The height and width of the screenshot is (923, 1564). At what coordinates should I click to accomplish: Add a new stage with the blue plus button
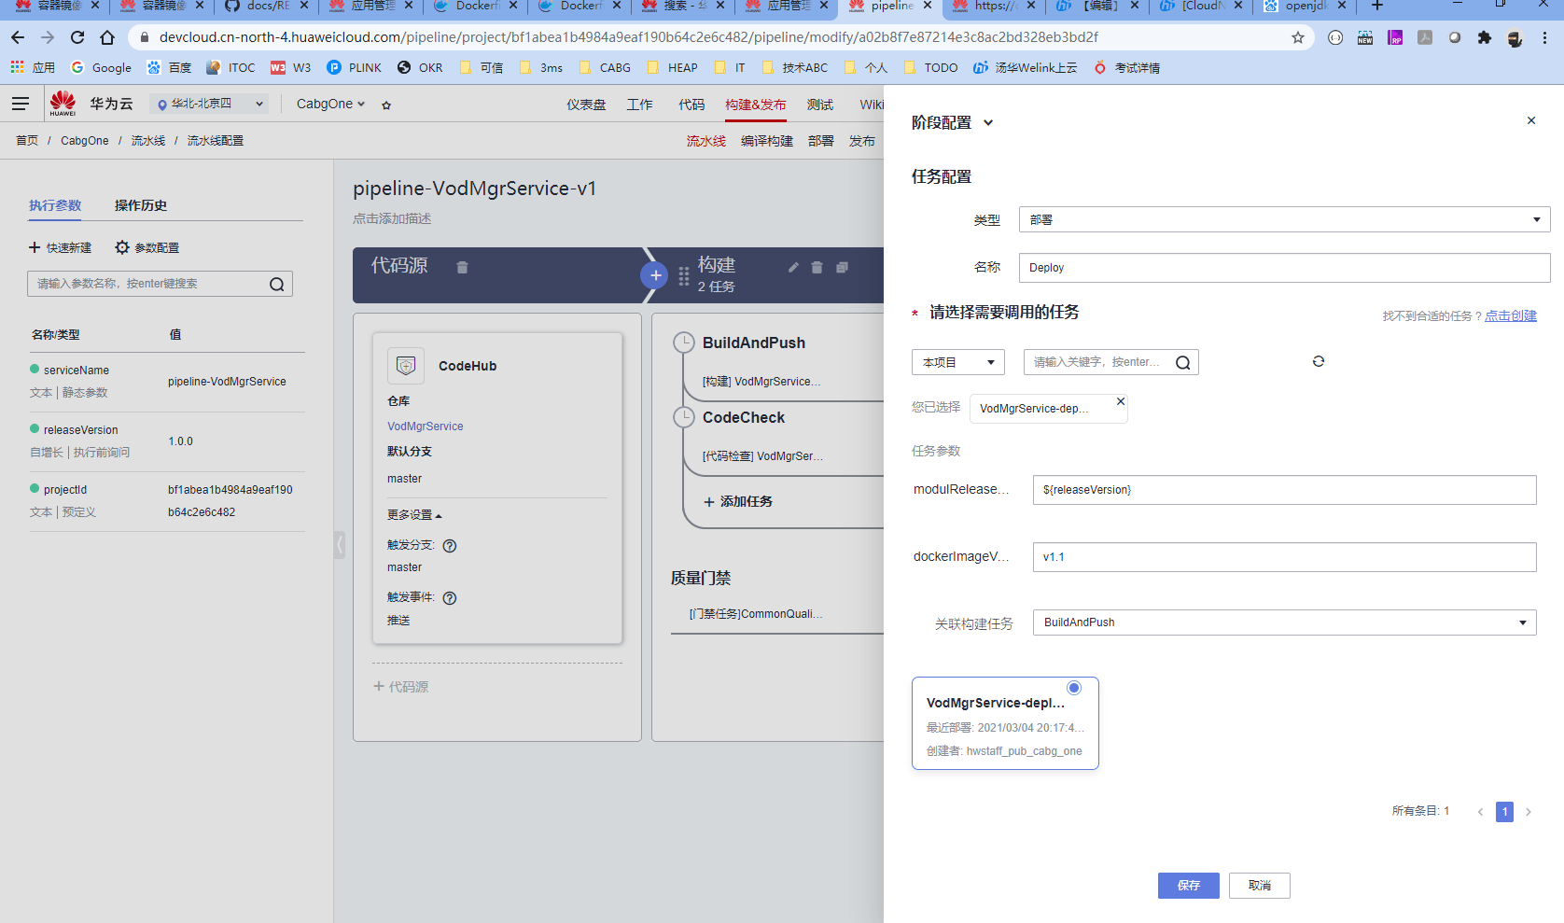tap(655, 275)
